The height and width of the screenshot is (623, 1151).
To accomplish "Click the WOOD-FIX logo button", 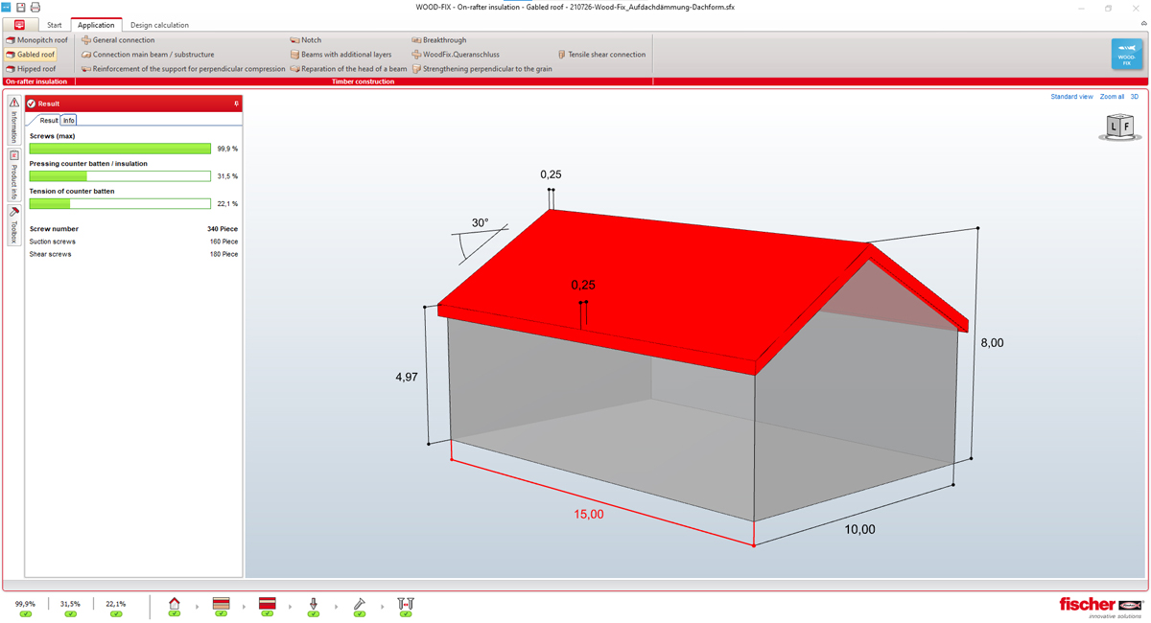I will click(x=1127, y=55).
